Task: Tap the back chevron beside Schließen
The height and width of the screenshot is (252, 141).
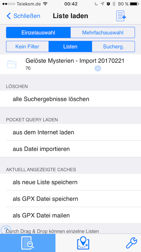Action: (9, 16)
